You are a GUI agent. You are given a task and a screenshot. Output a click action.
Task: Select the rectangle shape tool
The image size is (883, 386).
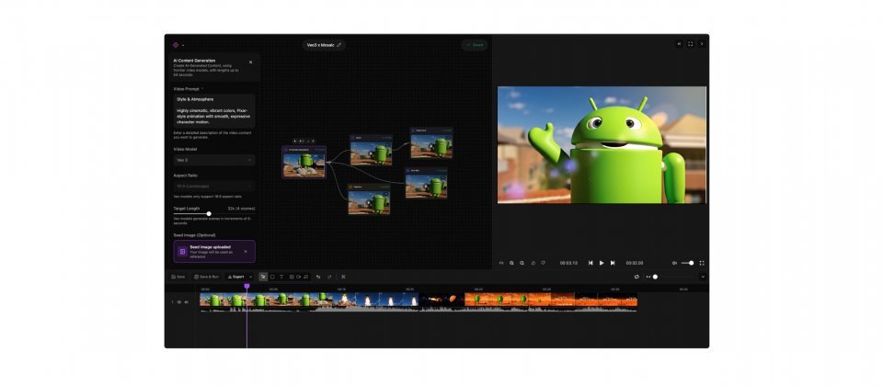point(272,277)
